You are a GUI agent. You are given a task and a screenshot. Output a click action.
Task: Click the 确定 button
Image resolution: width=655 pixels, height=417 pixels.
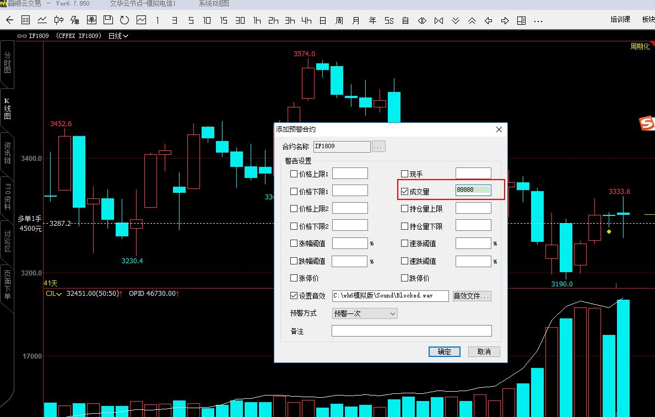click(x=444, y=351)
